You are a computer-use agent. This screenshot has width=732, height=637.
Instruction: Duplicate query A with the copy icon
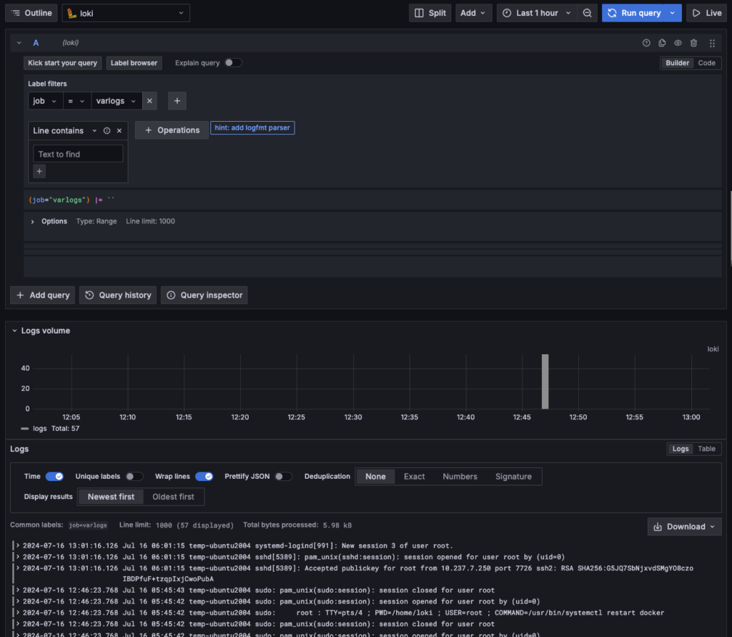pos(662,43)
